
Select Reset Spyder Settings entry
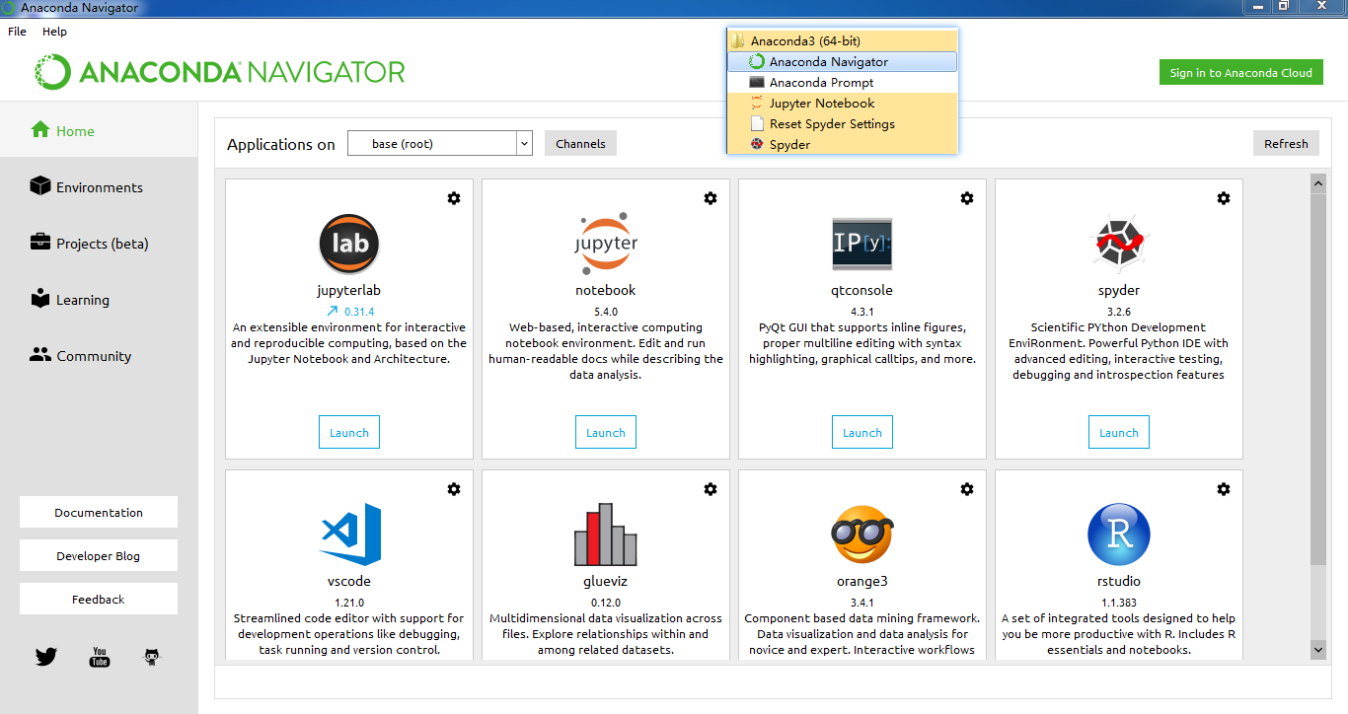842,123
